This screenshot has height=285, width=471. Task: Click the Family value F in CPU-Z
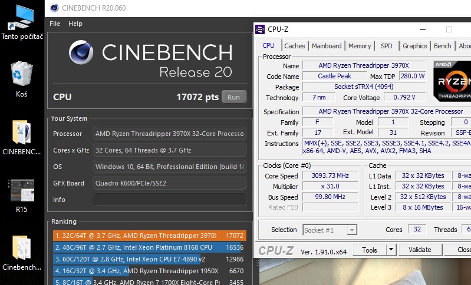click(x=318, y=122)
